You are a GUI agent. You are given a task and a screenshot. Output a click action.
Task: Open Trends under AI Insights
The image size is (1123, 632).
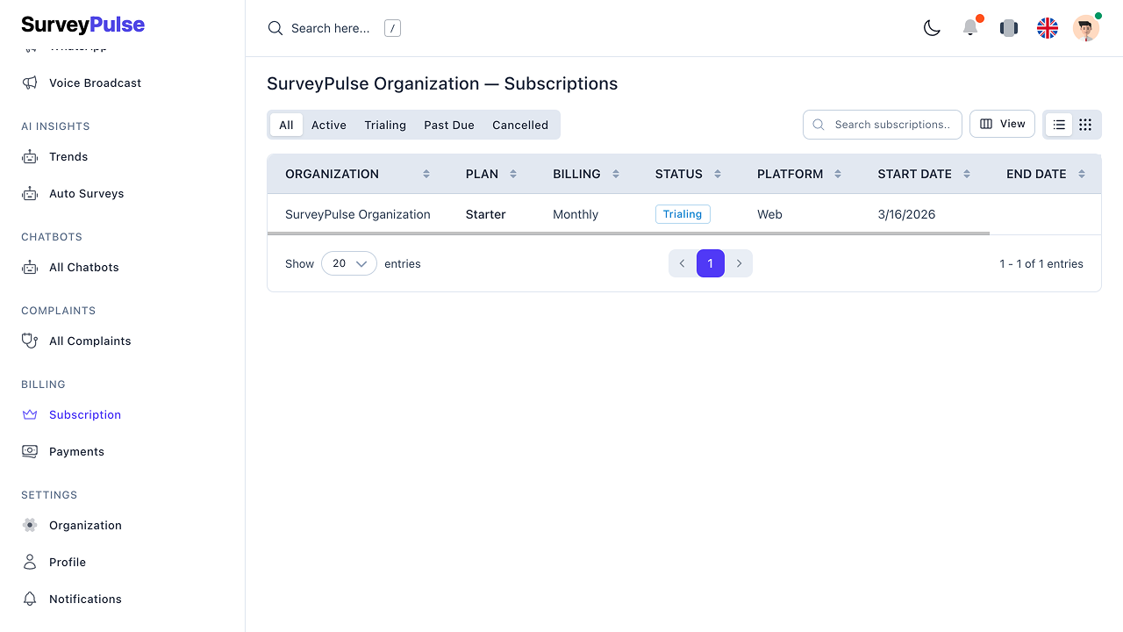[68, 156]
